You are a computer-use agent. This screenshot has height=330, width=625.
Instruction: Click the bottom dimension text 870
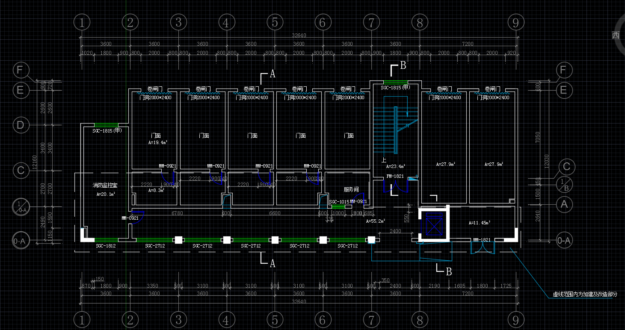pos(86,286)
